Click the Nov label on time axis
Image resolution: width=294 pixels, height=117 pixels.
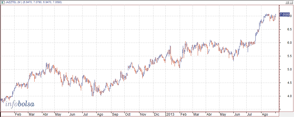pyautogui.click(x=143, y=114)
